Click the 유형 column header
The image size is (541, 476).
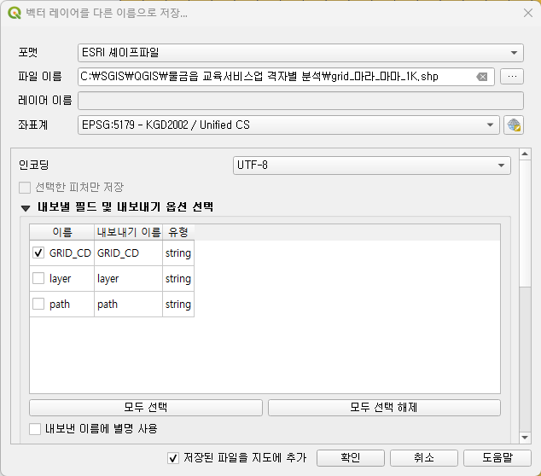click(178, 232)
